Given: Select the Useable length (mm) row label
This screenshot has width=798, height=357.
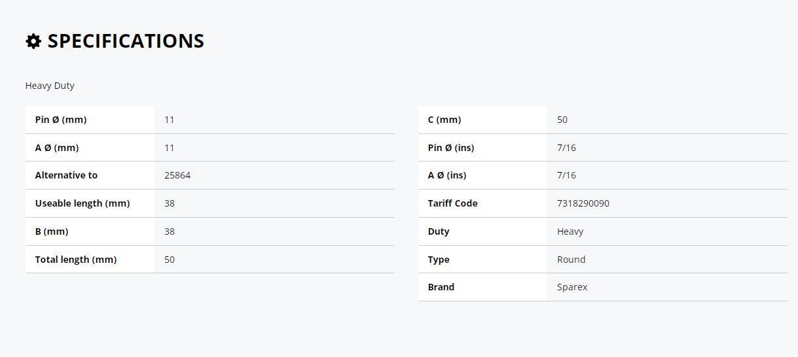Looking at the screenshot, I should pyautogui.click(x=82, y=203).
